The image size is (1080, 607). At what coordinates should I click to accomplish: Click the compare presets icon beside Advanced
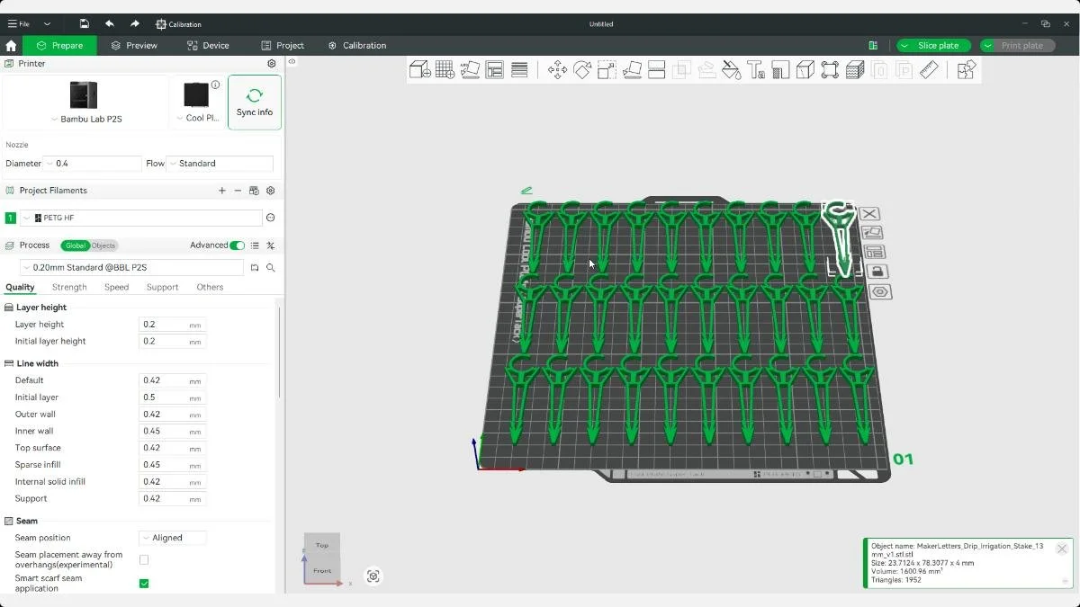tap(270, 245)
